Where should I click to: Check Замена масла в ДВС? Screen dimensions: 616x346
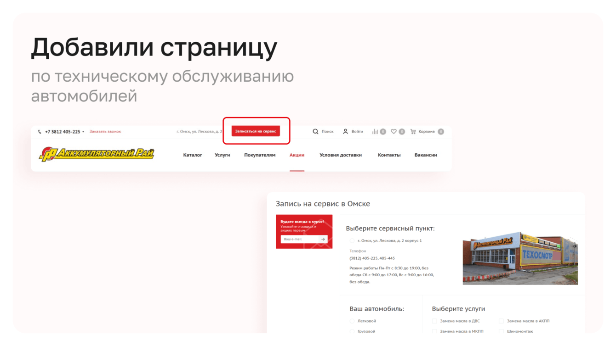click(434, 321)
